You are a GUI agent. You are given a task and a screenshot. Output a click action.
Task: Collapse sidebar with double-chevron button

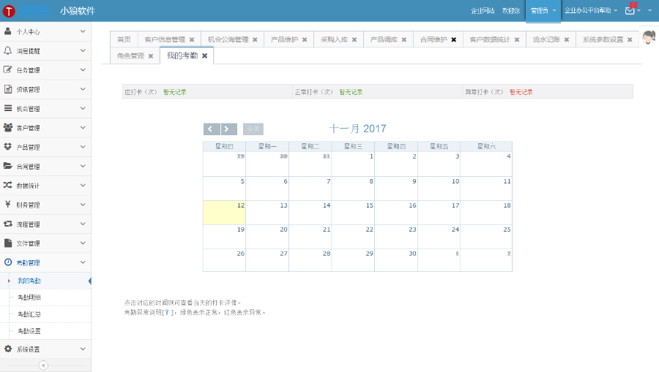43,365
